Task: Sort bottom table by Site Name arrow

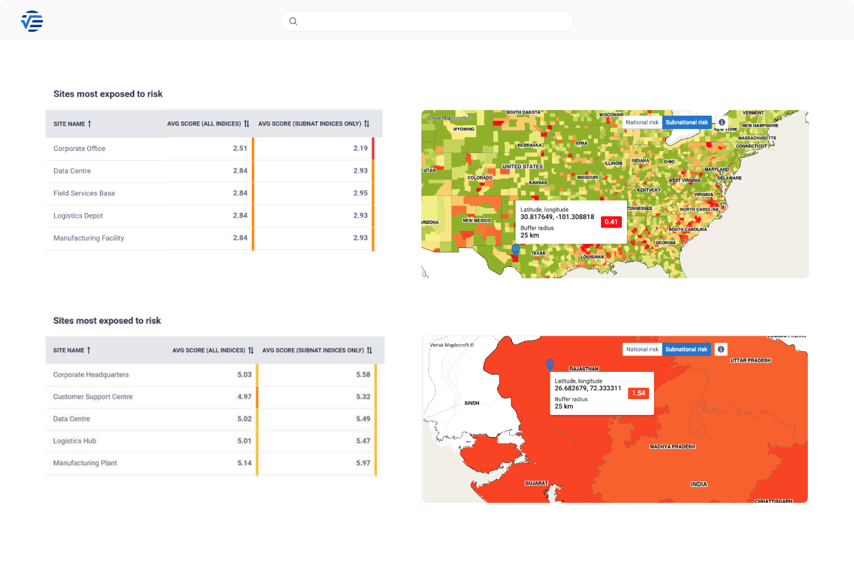Action: point(89,350)
